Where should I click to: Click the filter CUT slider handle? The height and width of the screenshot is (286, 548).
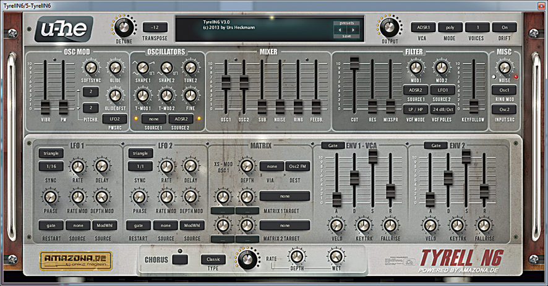[x=354, y=64]
